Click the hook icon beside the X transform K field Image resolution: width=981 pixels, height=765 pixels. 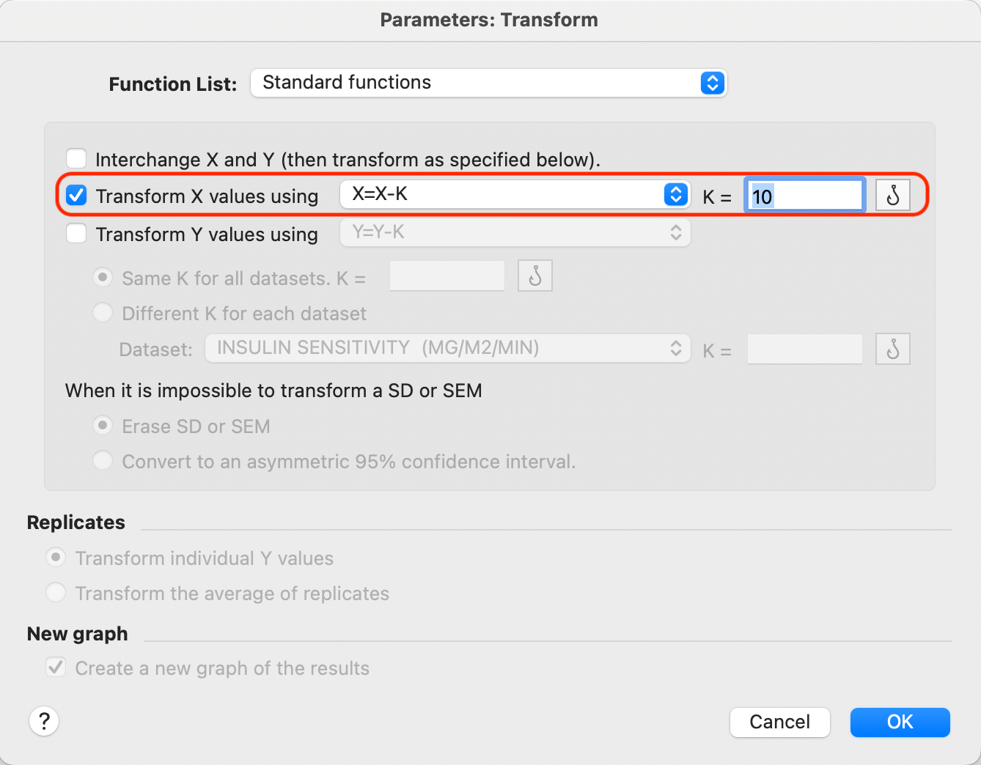pos(892,196)
